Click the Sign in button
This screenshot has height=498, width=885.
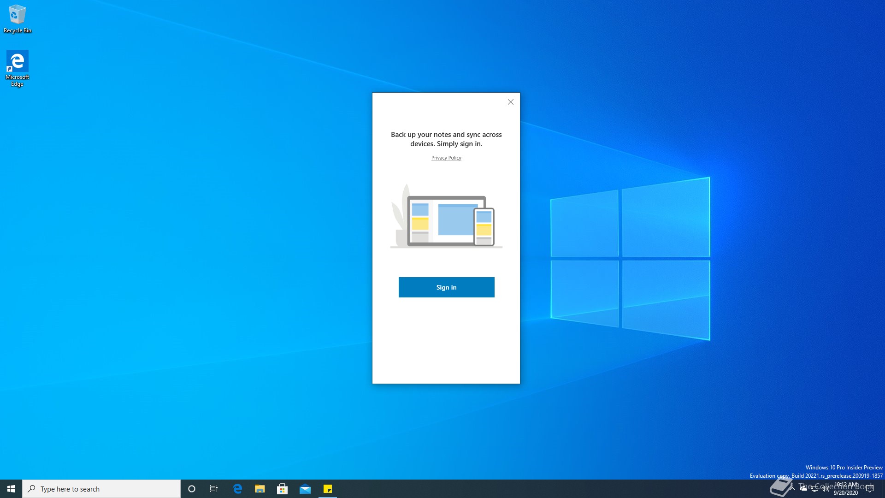point(446,287)
